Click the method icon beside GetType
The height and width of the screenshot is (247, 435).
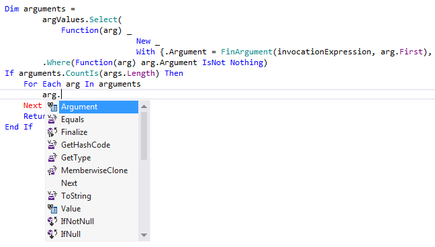tap(52, 158)
